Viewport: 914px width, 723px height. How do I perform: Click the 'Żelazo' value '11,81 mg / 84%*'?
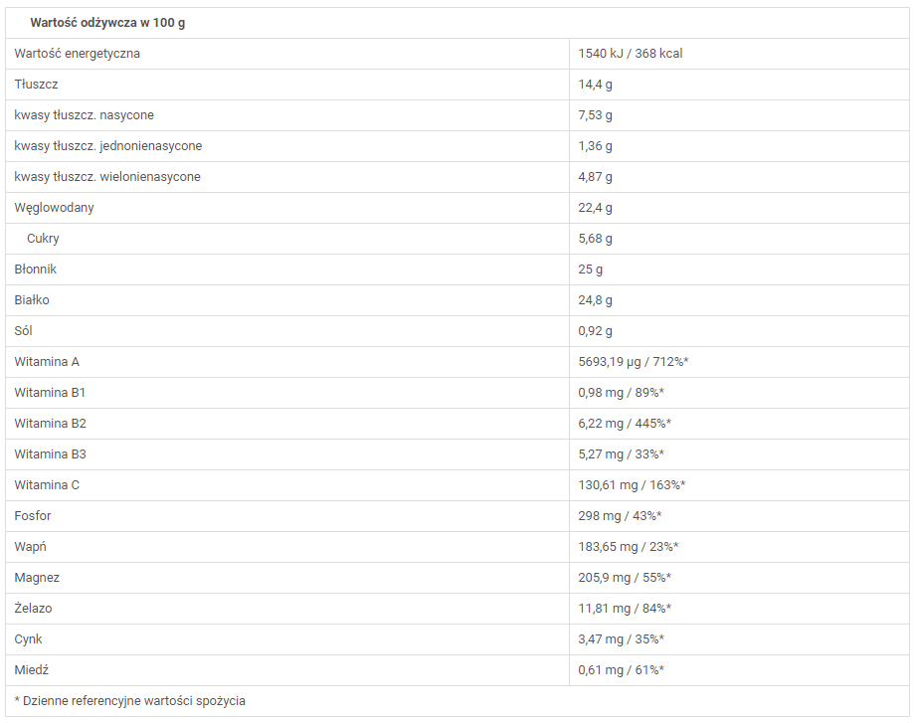click(625, 609)
